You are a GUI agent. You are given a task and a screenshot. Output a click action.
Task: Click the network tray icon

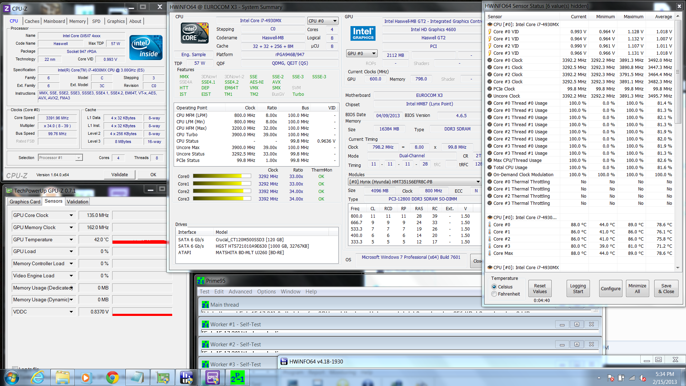[632, 378]
